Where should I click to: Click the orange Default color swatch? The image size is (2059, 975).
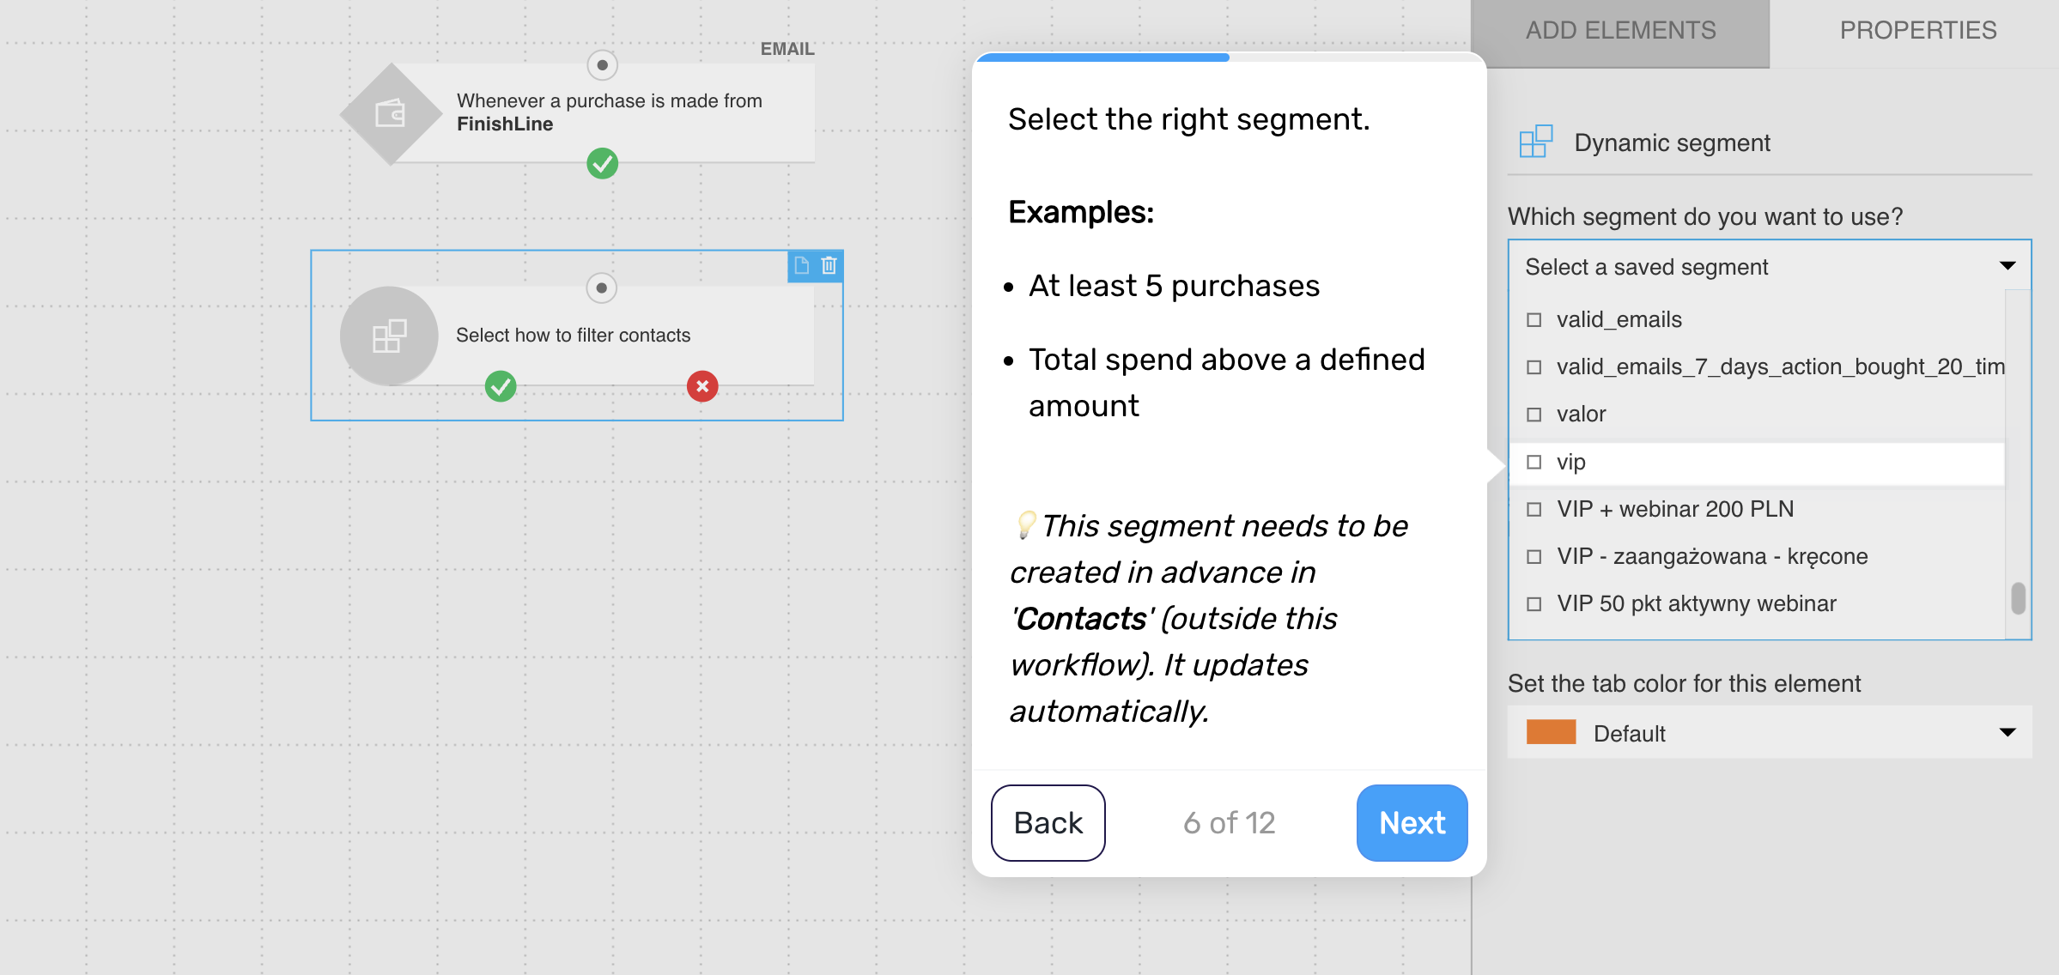[x=1551, y=732]
